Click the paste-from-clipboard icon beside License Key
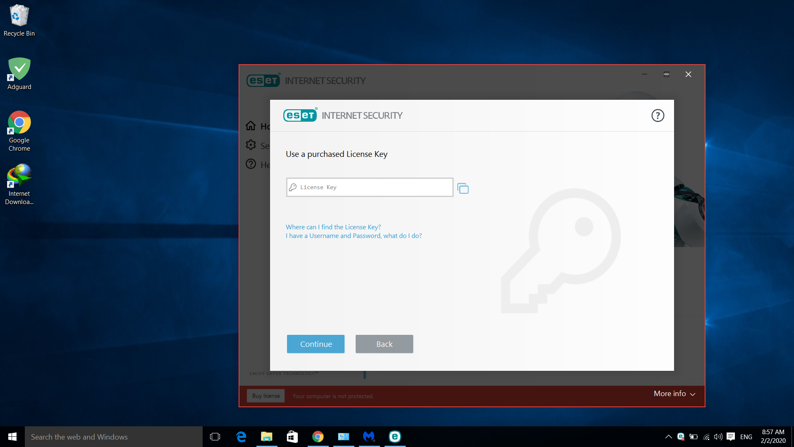794x447 pixels. [463, 188]
